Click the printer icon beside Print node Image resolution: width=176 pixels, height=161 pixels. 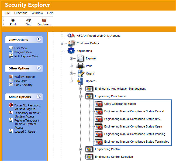tap(80, 66)
